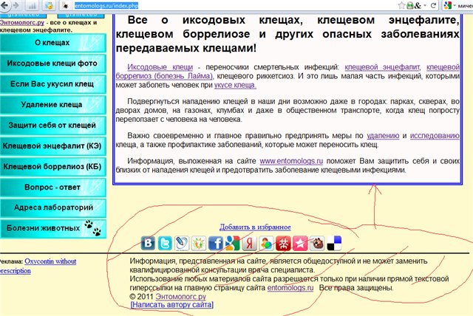Click the 'укусе клеща' link
Image resolution: width=473 pixels, height=316 pixels.
click(x=235, y=85)
